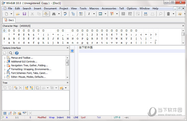This screenshot has width=187, height=121.
Task: Click the Open file folder icon
Action: click(x=18, y=14)
